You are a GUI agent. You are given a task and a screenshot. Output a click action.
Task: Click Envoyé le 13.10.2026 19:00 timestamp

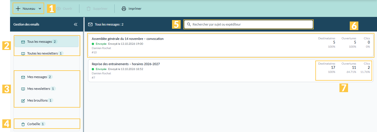126,44
